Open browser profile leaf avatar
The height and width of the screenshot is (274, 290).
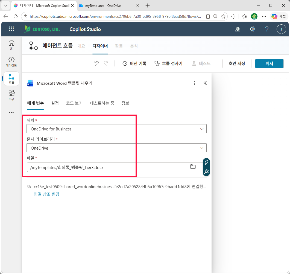tap(254, 16)
